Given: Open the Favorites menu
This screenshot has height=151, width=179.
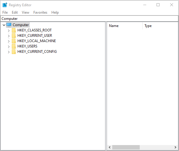Looking at the screenshot, I should (x=40, y=12).
